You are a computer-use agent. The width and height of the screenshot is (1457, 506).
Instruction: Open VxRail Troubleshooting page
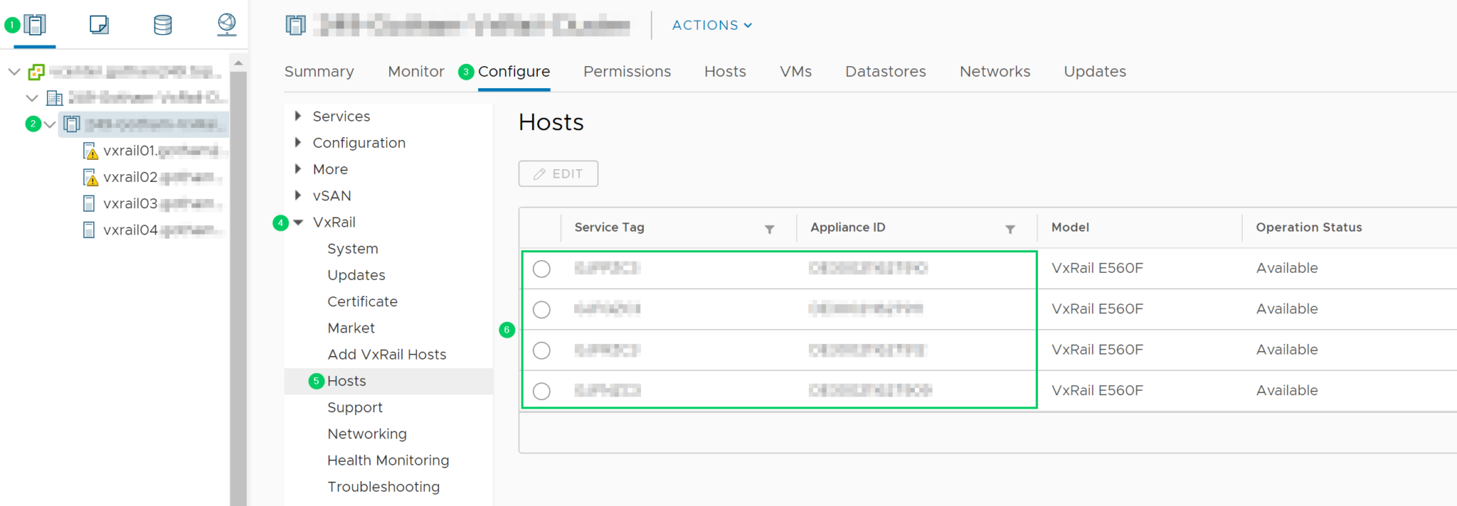383,486
